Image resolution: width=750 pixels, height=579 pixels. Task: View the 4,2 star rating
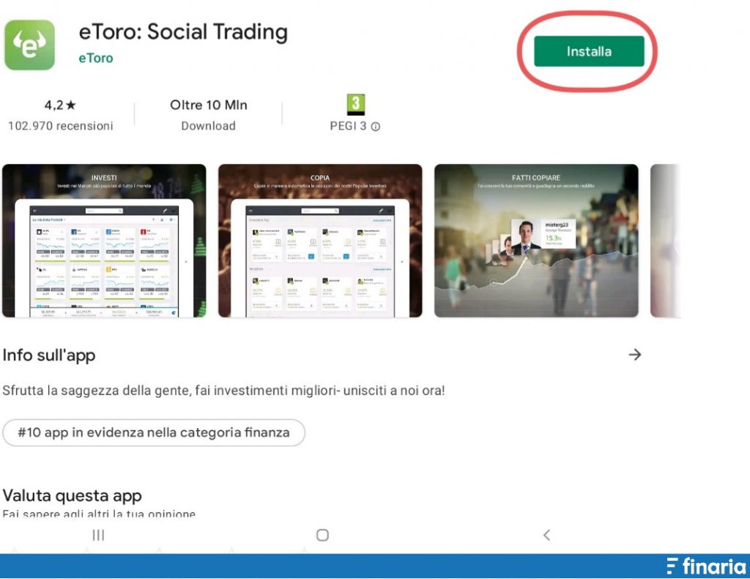tap(60, 105)
